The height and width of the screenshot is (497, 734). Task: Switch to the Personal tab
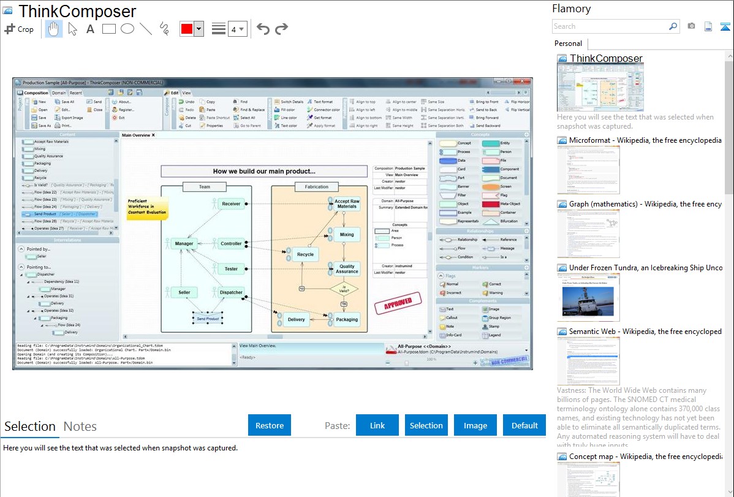568,44
